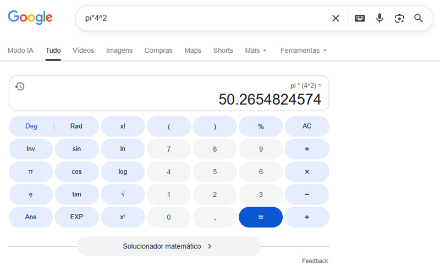Switch to the Compras tab
Screen dimensions: 440x266
click(x=158, y=51)
